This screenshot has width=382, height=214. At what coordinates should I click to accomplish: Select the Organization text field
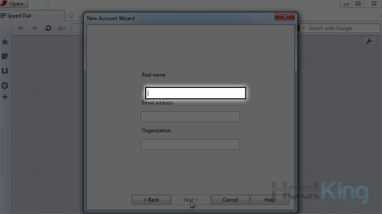190,144
